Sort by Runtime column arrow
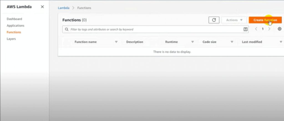This screenshot has height=121, width=284. [x=192, y=42]
